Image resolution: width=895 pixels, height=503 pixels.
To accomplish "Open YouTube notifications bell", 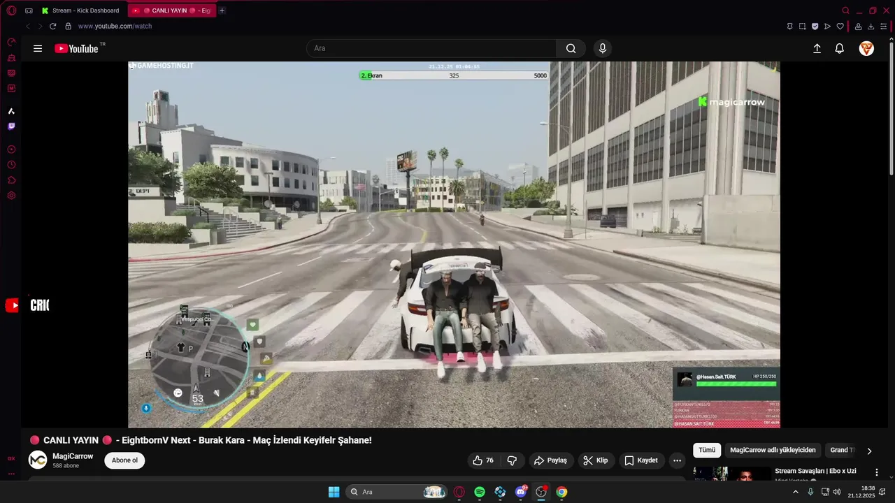I will click(840, 48).
